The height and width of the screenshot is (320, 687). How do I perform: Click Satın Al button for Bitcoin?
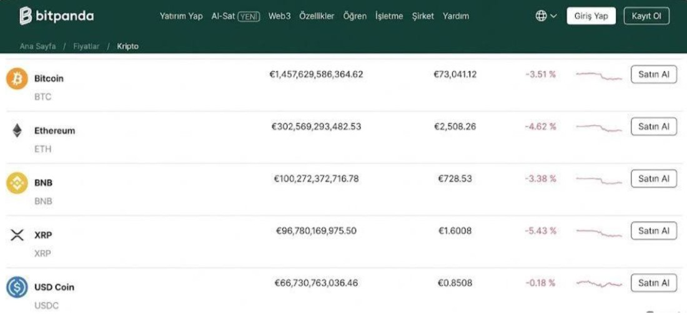[x=653, y=74]
